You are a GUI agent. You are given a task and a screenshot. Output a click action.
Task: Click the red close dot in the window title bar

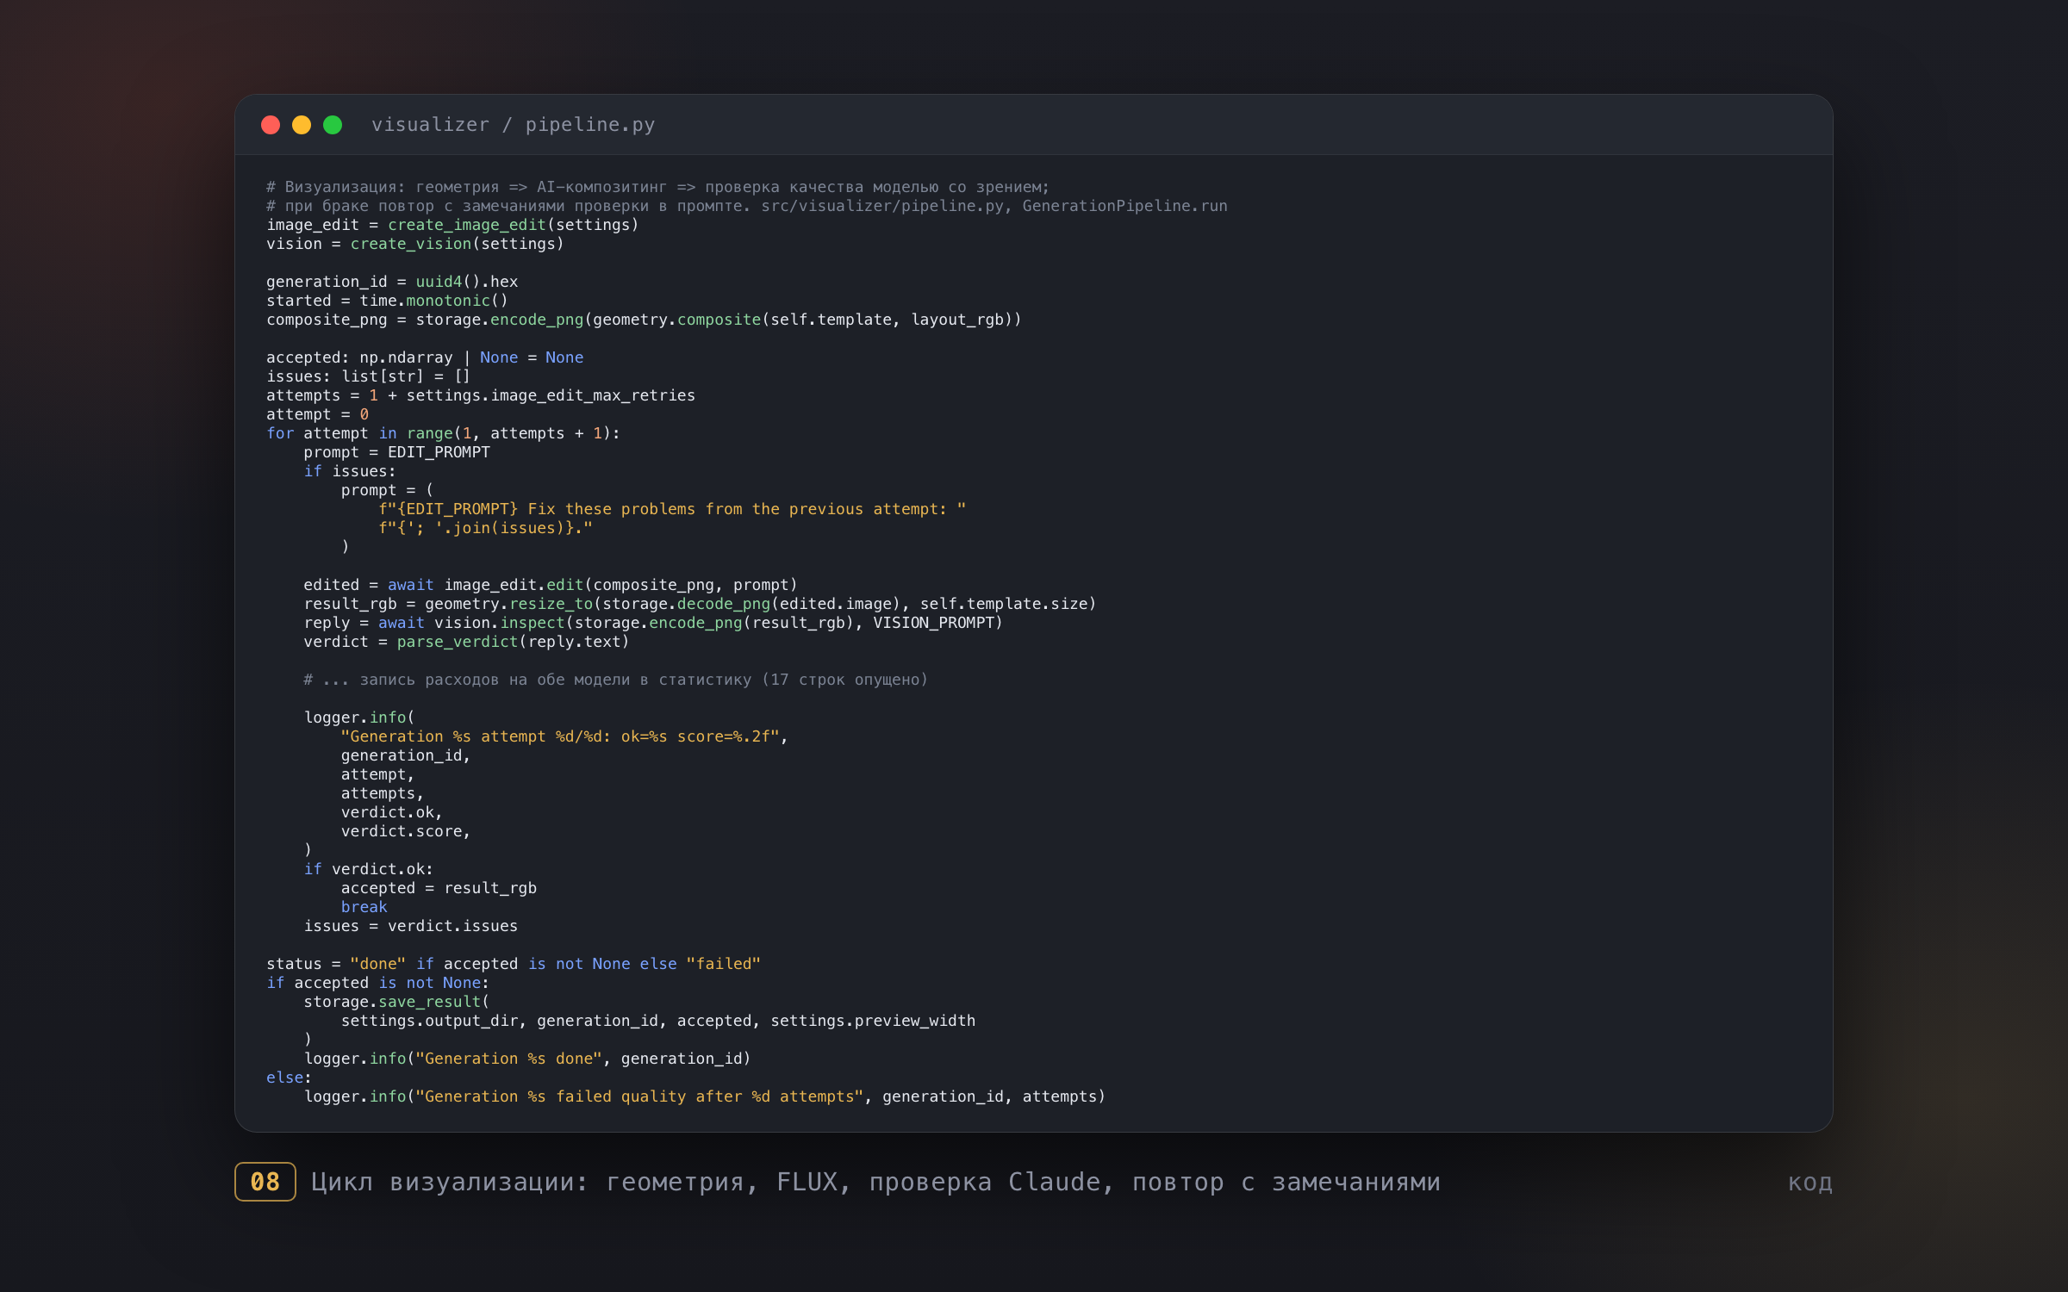coord(271,125)
